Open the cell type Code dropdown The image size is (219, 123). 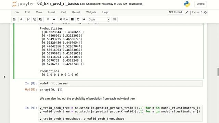click(x=99, y=19)
